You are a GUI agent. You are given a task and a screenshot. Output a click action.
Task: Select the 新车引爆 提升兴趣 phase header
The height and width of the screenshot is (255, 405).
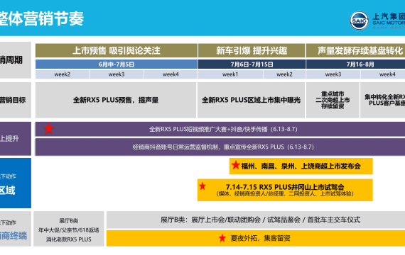click(252, 50)
